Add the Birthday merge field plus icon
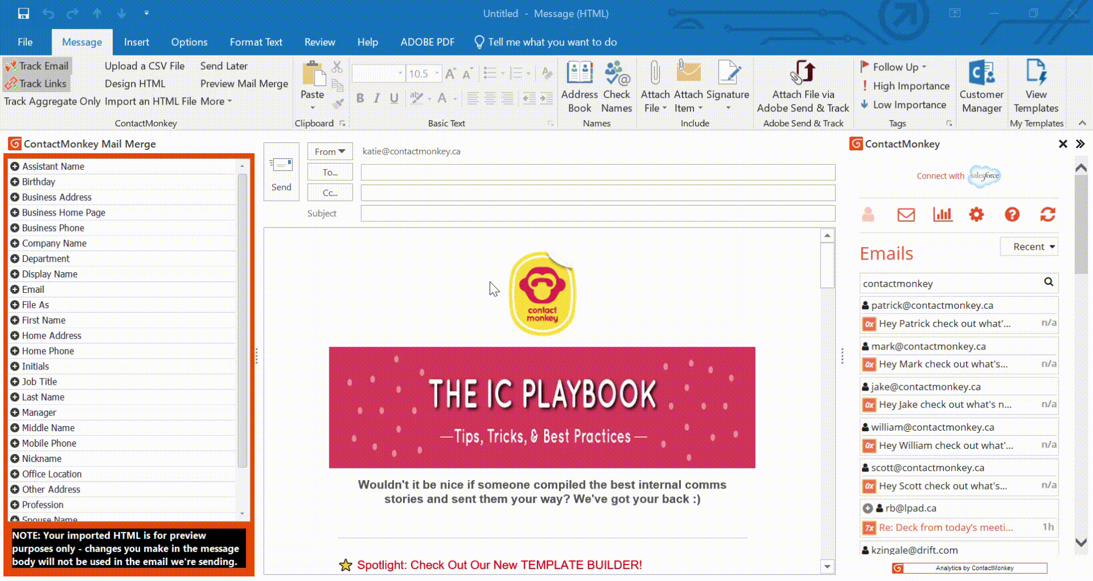Screen dimensions: 1093x581 (x=15, y=182)
